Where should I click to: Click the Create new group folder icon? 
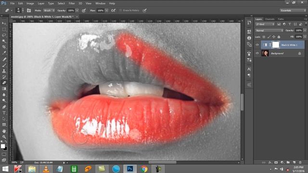click(288, 162)
